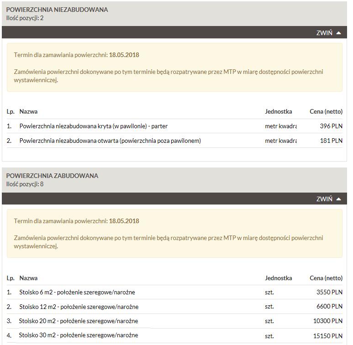
Task: Select Stoisko 12 m2 row
Action: 174,307
